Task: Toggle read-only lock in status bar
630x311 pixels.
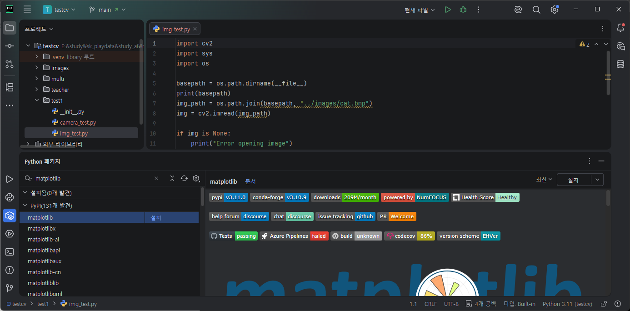Action: pos(604,304)
